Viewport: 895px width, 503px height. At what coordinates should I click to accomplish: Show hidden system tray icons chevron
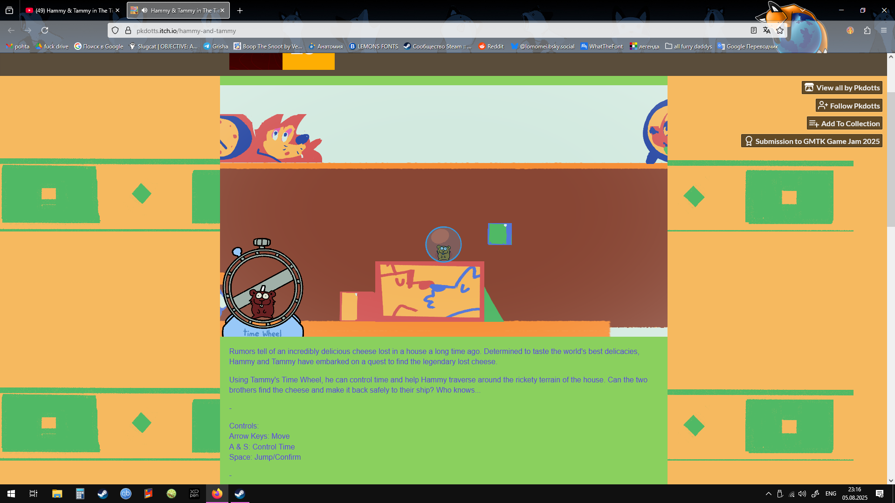tap(768, 494)
